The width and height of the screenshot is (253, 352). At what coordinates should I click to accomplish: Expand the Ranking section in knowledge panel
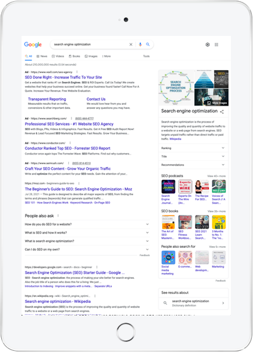point(193,148)
